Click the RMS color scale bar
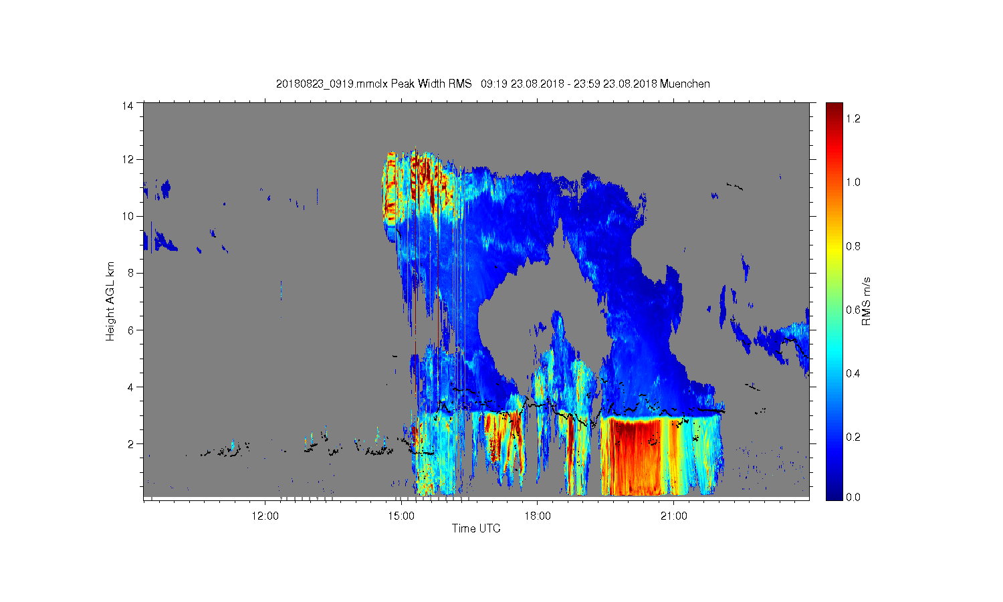Viewport: 1003px width, 602px height. [834, 301]
